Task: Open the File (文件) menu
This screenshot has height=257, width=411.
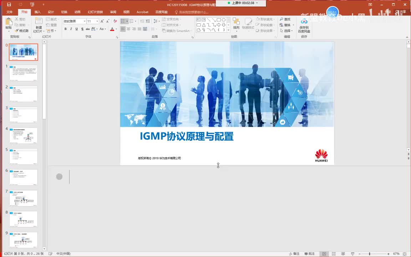Action: click(9, 12)
